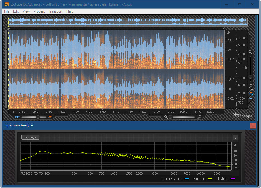Click the upper overview waveform strip
The width and height of the screenshot is (261, 188).
128,20
